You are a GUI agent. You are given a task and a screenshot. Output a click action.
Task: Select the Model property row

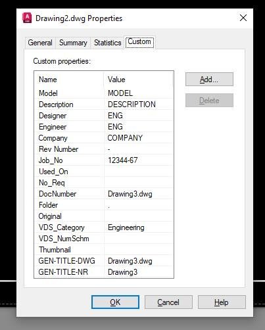tap(104, 93)
